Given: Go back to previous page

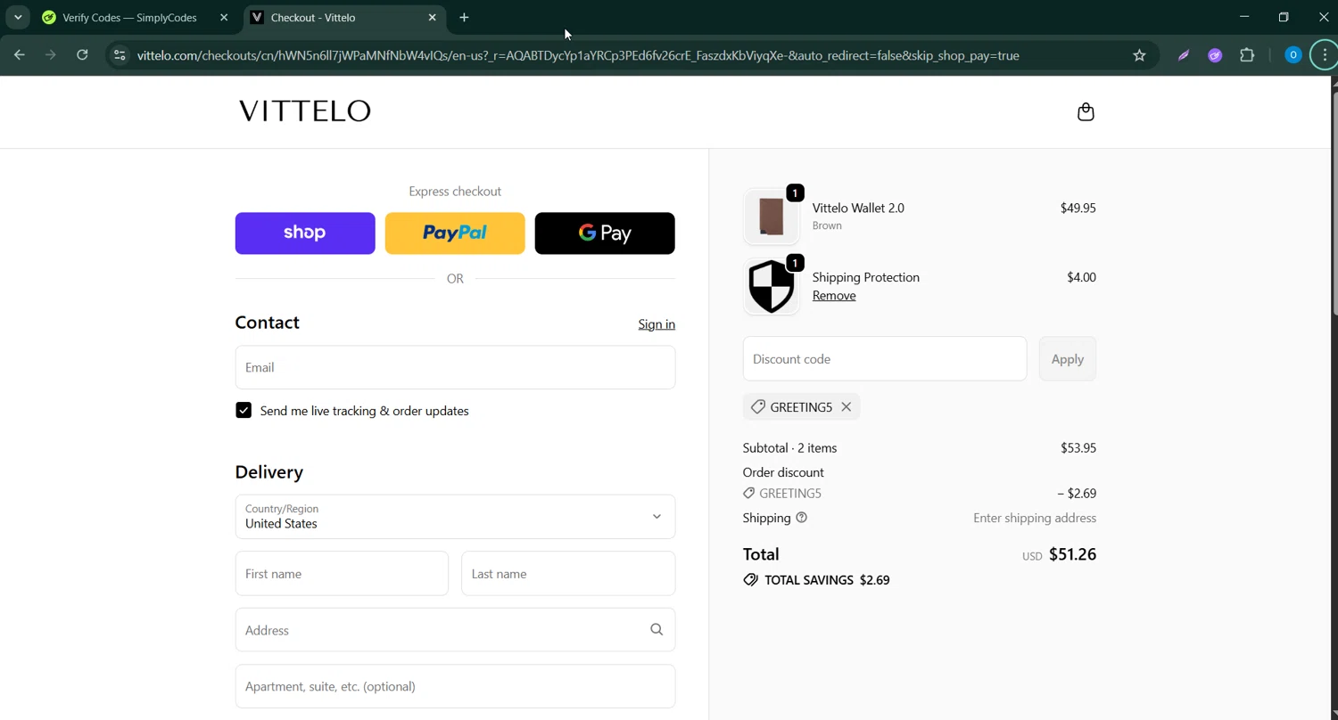Looking at the screenshot, I should click(x=20, y=55).
